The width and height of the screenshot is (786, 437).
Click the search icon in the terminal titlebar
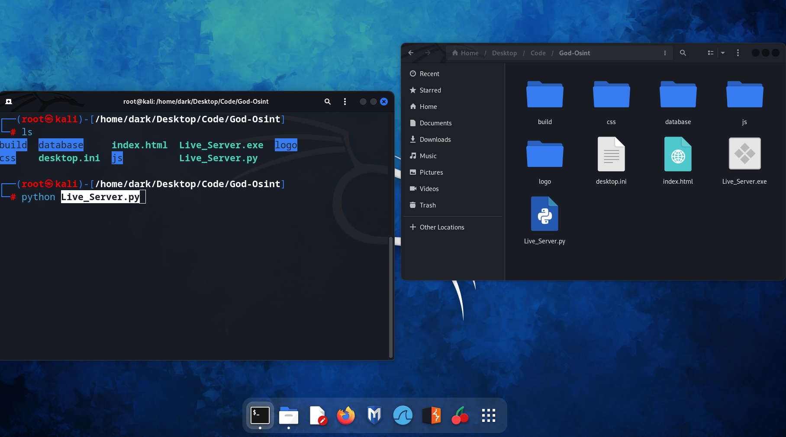pyautogui.click(x=327, y=102)
